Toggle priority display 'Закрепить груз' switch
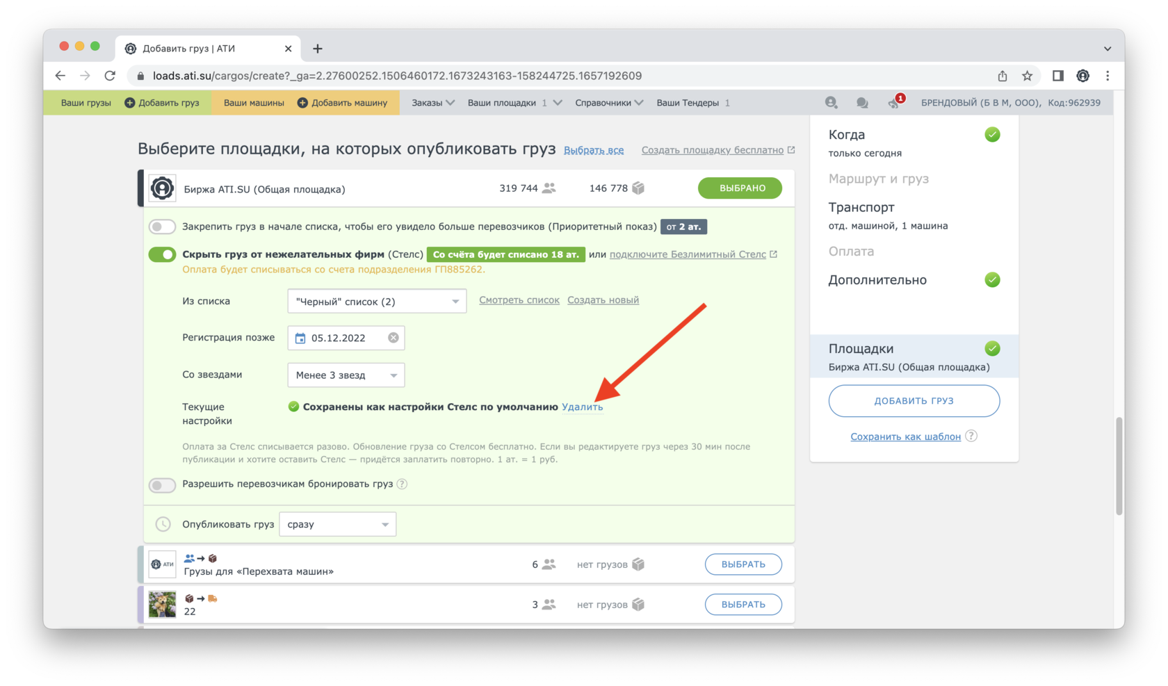Image resolution: width=1168 pixels, height=686 pixels. click(x=162, y=227)
